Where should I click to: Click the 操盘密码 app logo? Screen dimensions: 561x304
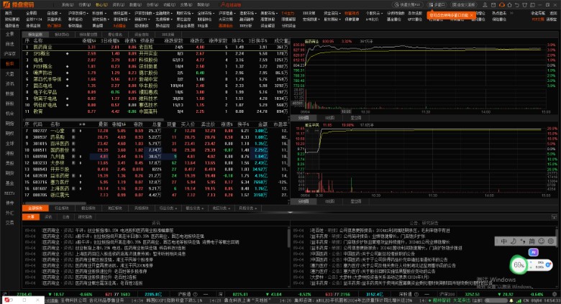pos(22,4)
